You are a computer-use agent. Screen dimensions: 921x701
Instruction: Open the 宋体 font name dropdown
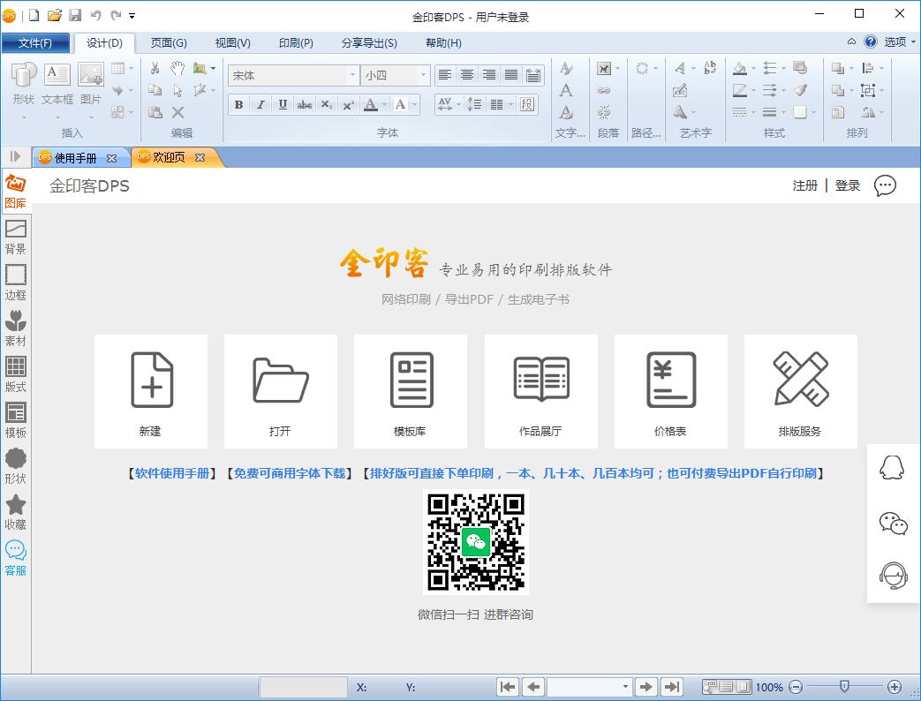[x=352, y=75]
